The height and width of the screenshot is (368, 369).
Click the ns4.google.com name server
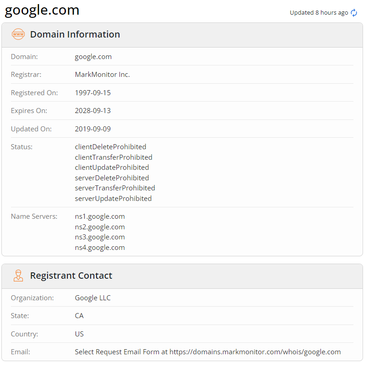tap(100, 248)
